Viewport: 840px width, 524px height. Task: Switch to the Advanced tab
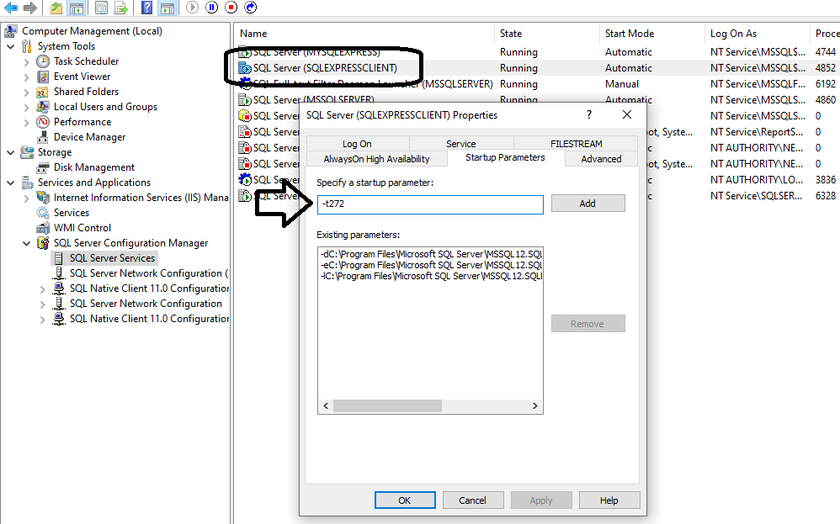[601, 159]
